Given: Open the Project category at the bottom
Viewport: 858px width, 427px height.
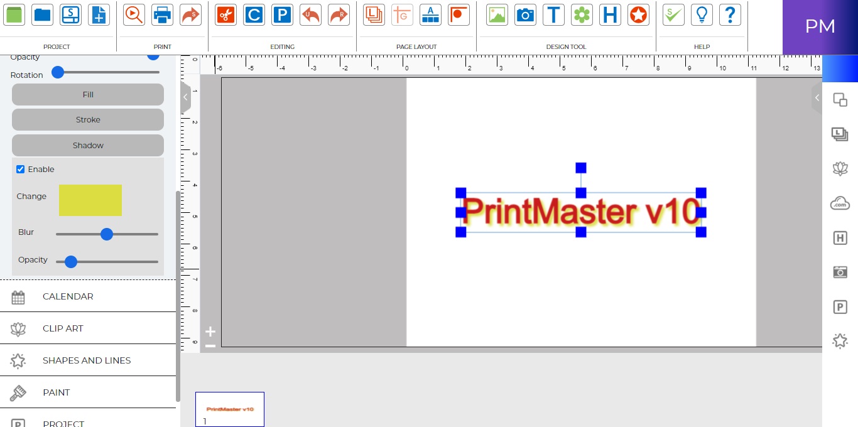Looking at the screenshot, I should (88, 419).
